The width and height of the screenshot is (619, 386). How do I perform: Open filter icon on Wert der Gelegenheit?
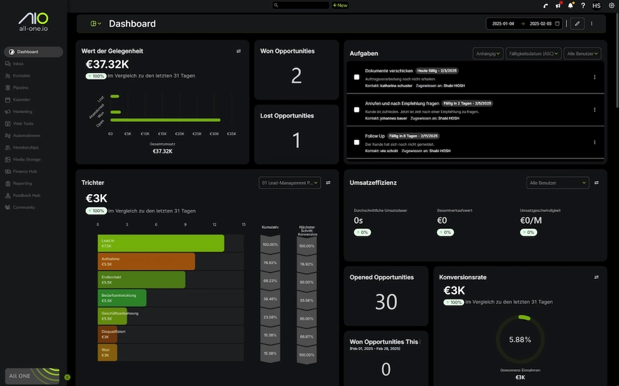[x=238, y=51]
